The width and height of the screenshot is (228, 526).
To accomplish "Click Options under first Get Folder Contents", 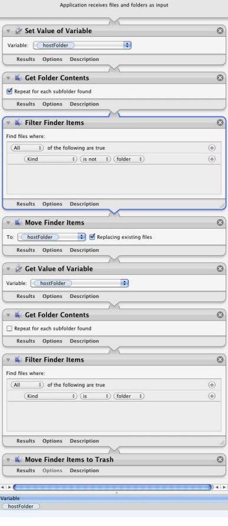I will pos(52,104).
